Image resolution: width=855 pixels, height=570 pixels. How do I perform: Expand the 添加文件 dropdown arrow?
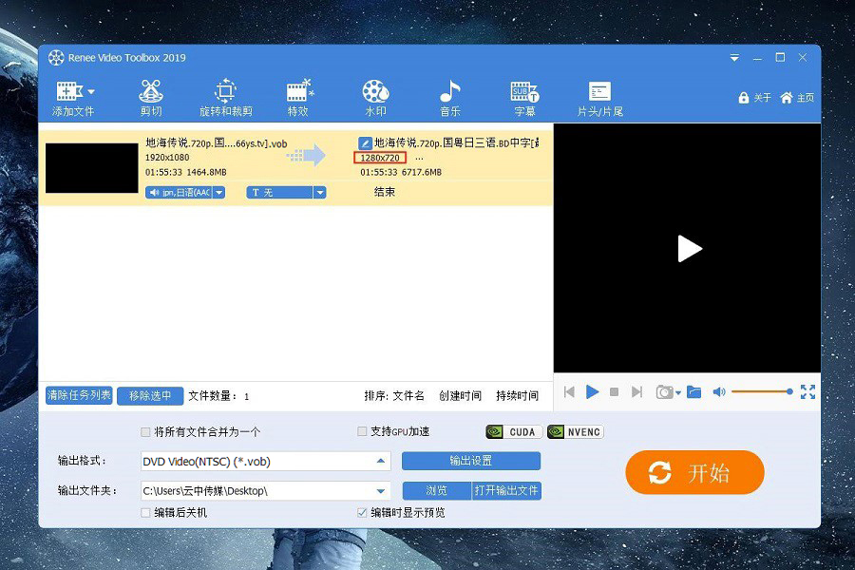pos(91,91)
